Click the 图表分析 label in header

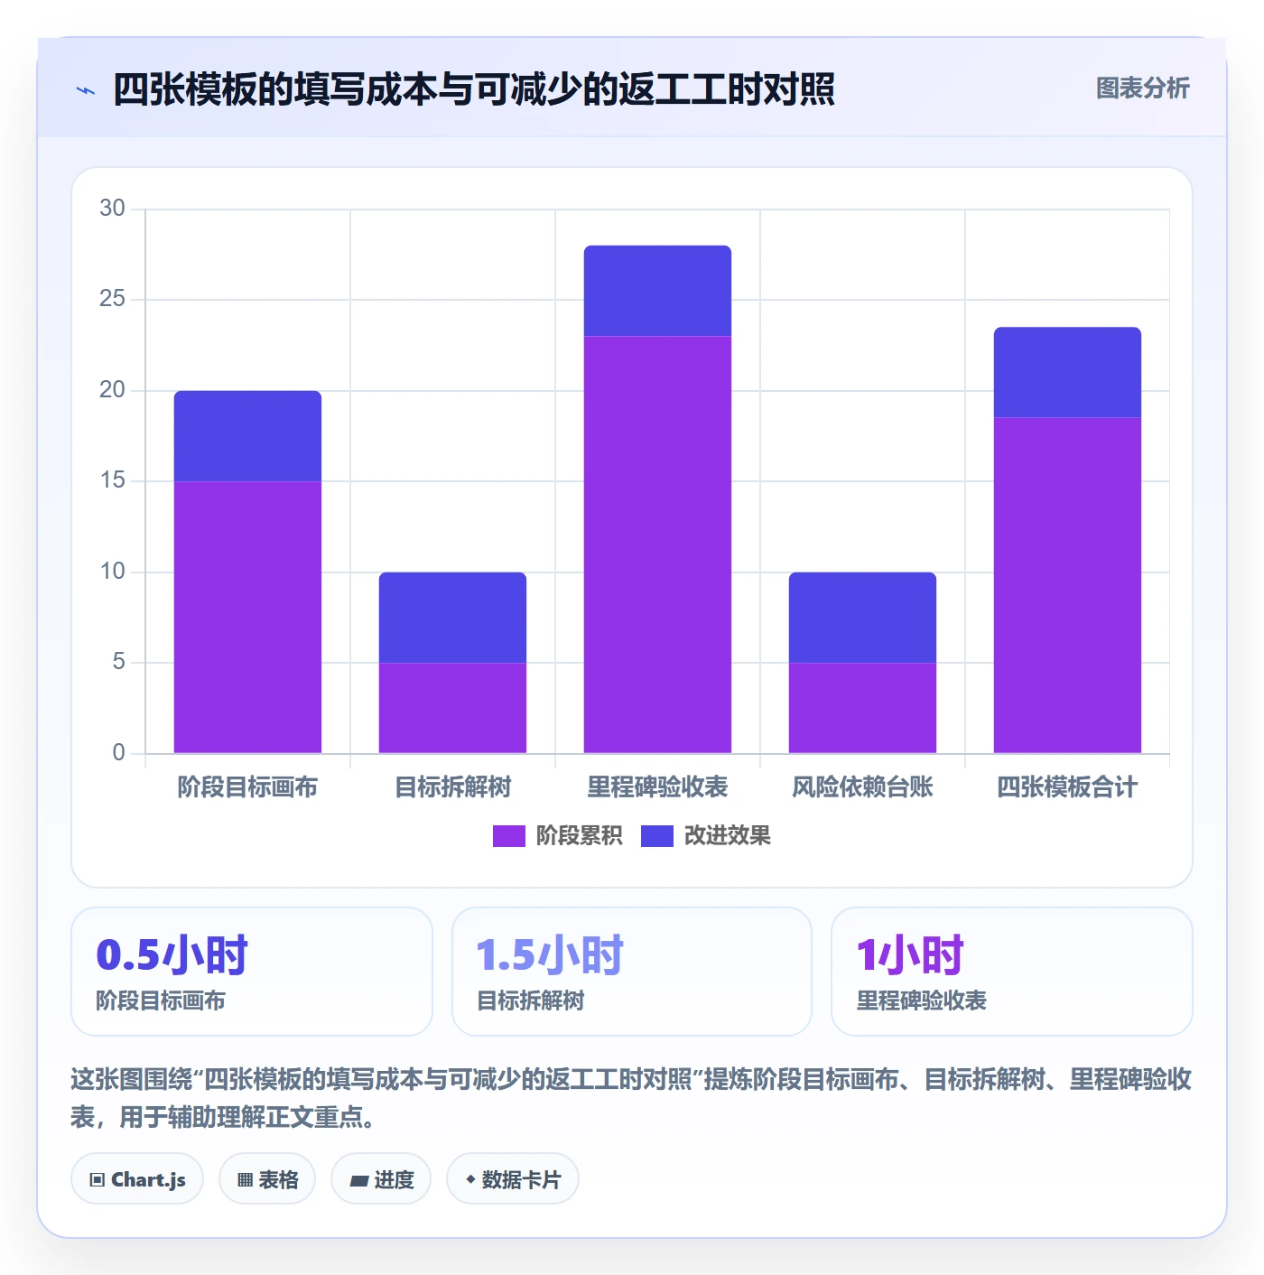[1142, 88]
